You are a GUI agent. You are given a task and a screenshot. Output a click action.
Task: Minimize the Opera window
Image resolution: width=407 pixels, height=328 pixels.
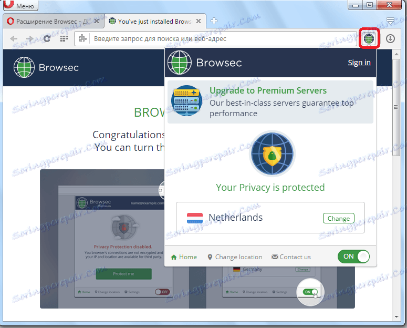pyautogui.click(x=356, y=5)
